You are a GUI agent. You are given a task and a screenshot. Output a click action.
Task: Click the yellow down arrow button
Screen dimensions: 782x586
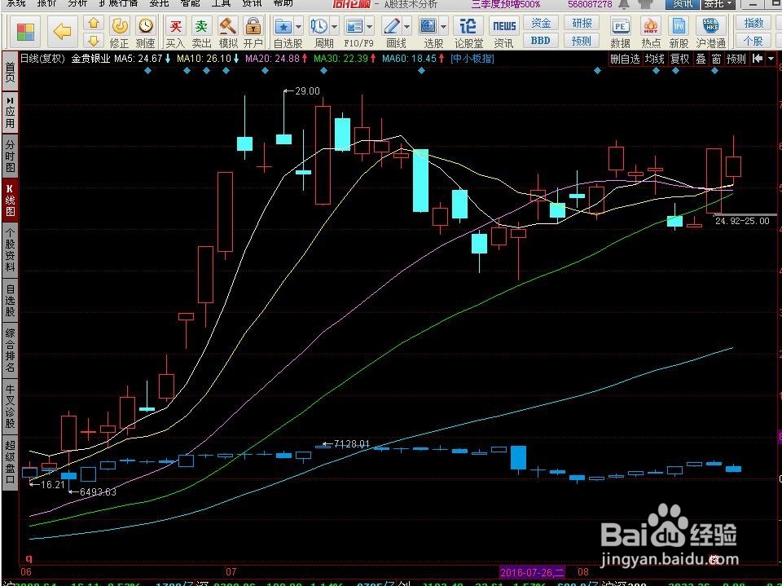tap(93, 41)
